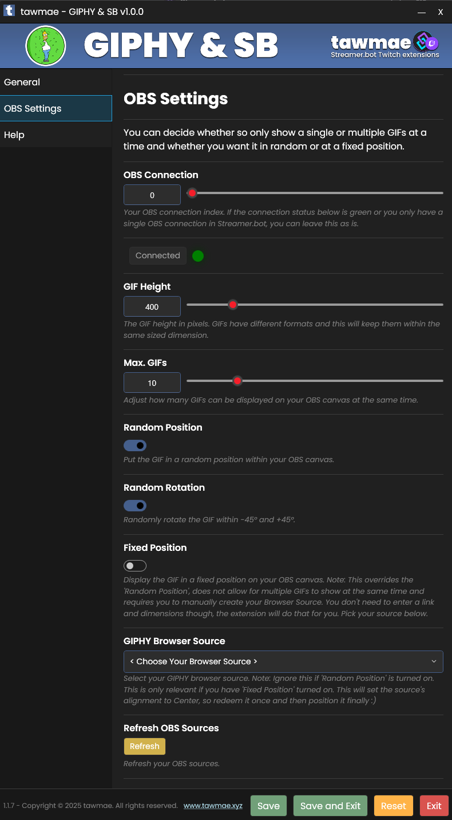
Task: Click the 'Random Rotation' heading label
Action: (164, 487)
